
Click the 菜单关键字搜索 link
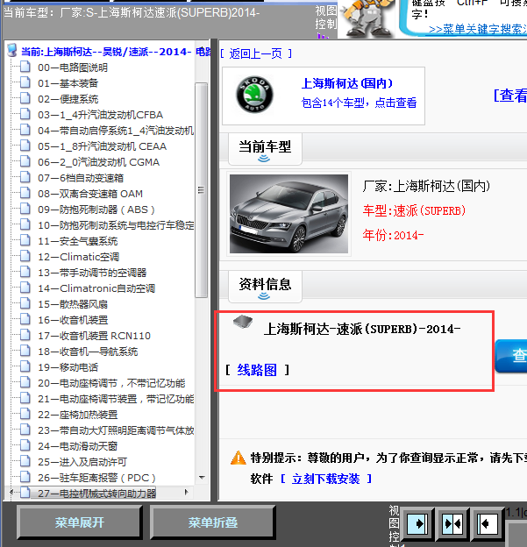477,29
